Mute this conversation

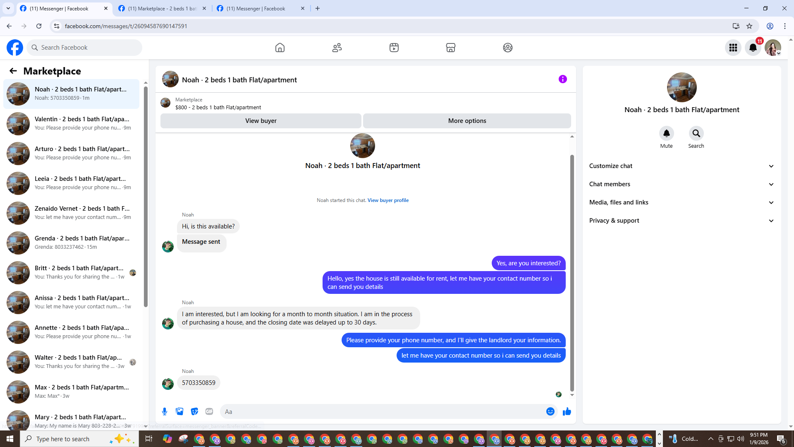click(666, 133)
